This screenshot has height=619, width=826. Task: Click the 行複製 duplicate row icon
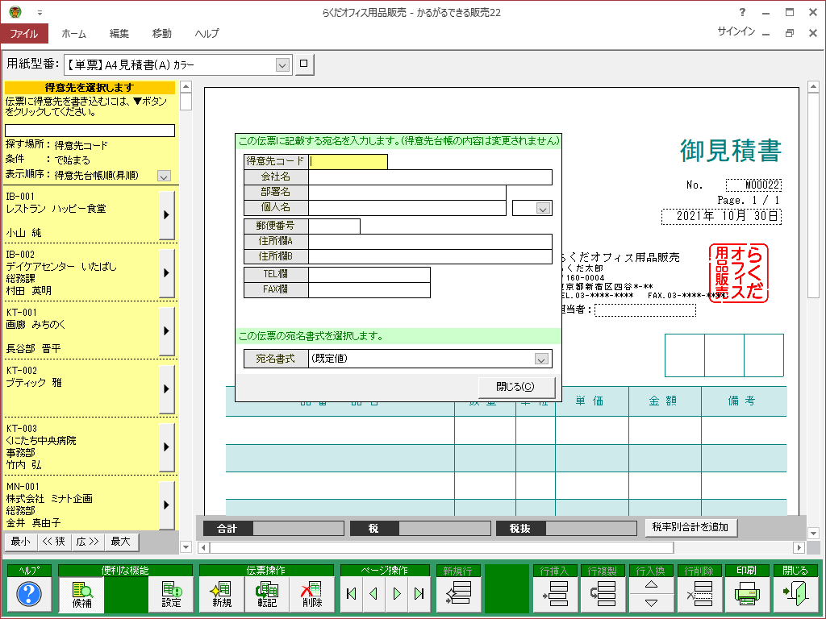point(603,594)
